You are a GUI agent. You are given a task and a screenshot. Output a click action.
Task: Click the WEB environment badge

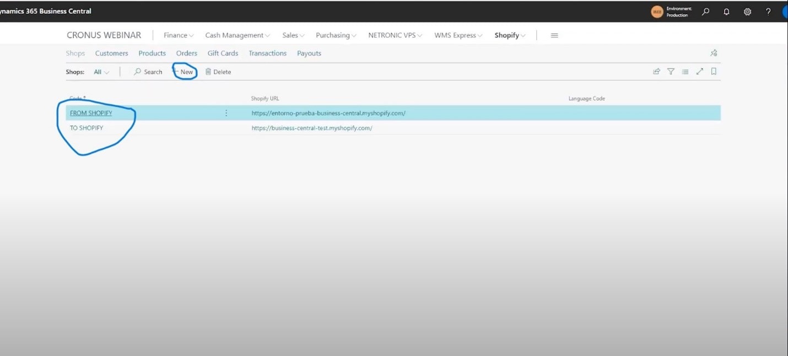coord(657,12)
